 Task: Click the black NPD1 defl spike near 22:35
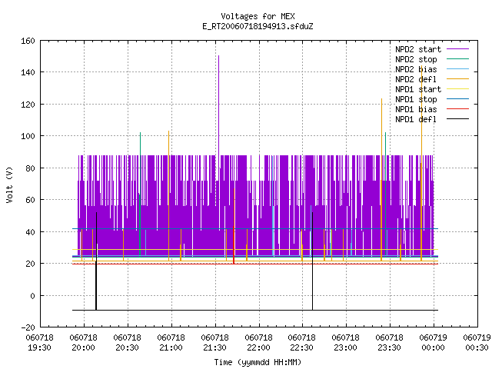pos(312,261)
